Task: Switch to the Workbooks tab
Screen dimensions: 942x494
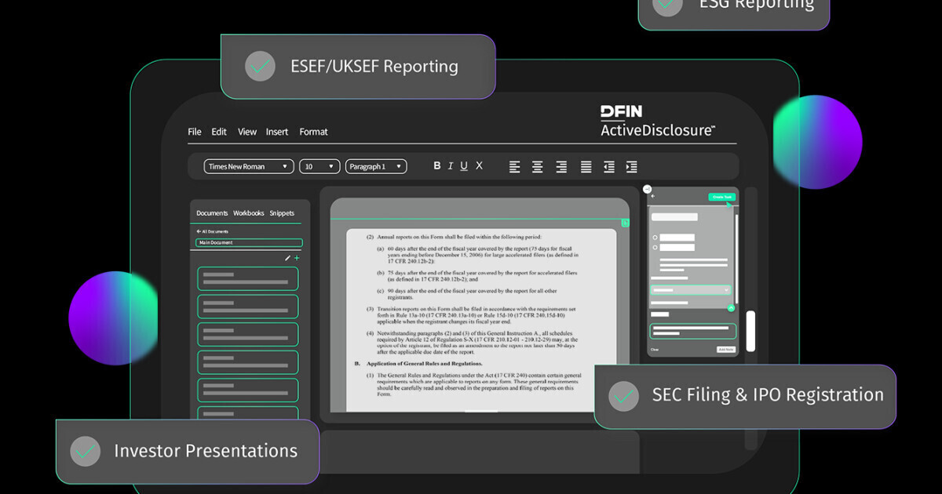Action: 249,213
